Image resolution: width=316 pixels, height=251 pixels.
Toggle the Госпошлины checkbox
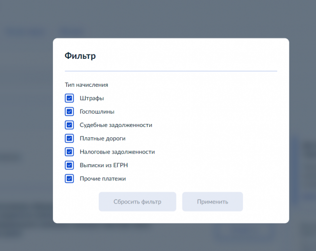coord(69,111)
